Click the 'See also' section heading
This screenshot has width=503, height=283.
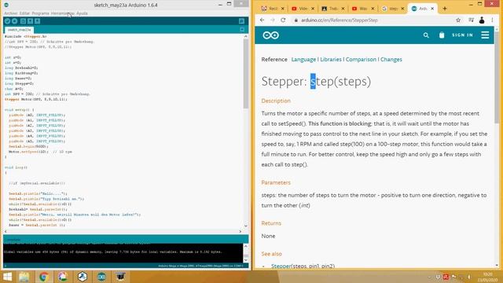click(271, 254)
